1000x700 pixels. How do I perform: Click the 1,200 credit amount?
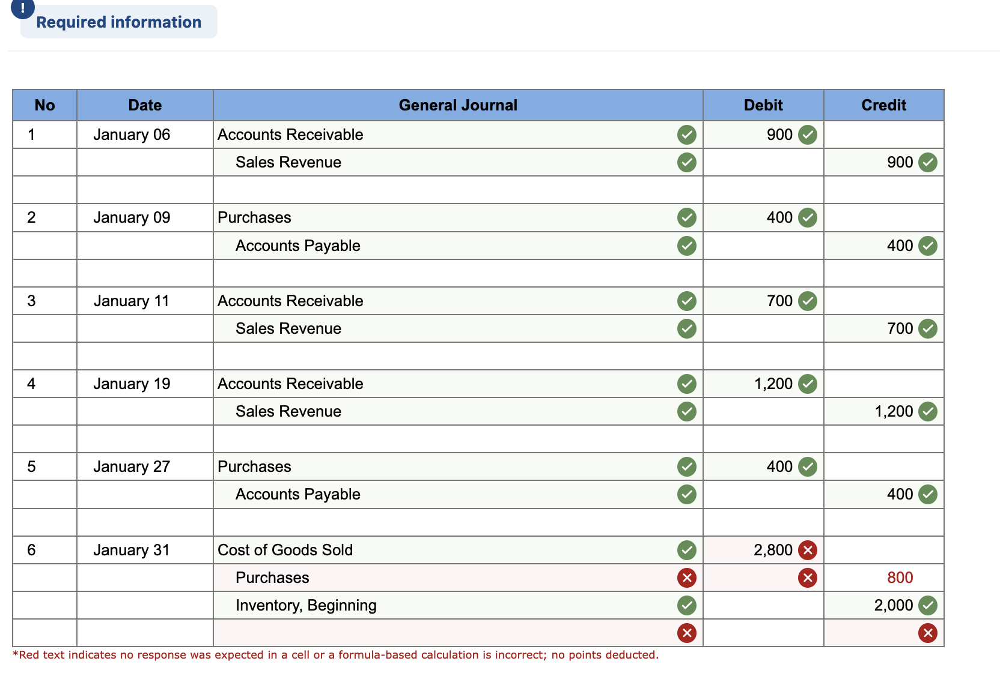[x=894, y=411]
